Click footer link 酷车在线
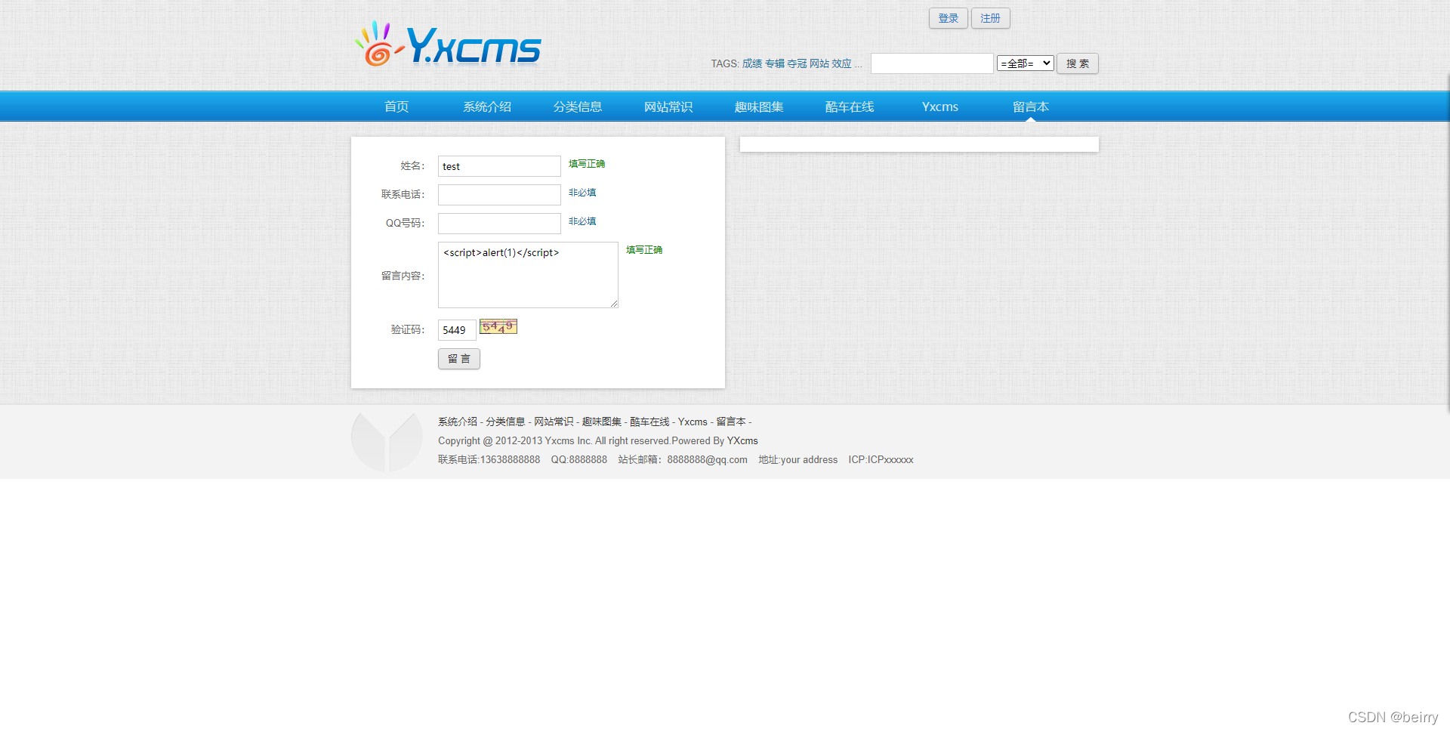This screenshot has height=732, width=1450. (x=649, y=422)
